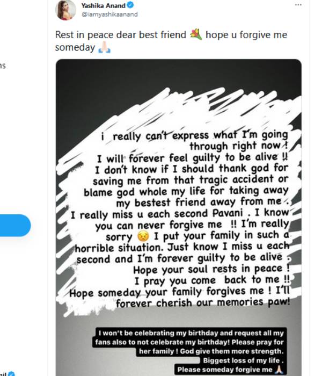Click the tweet text 'Rest in peace dear best friend'
This screenshot has height=376, width=322.
pyautogui.click(x=121, y=35)
